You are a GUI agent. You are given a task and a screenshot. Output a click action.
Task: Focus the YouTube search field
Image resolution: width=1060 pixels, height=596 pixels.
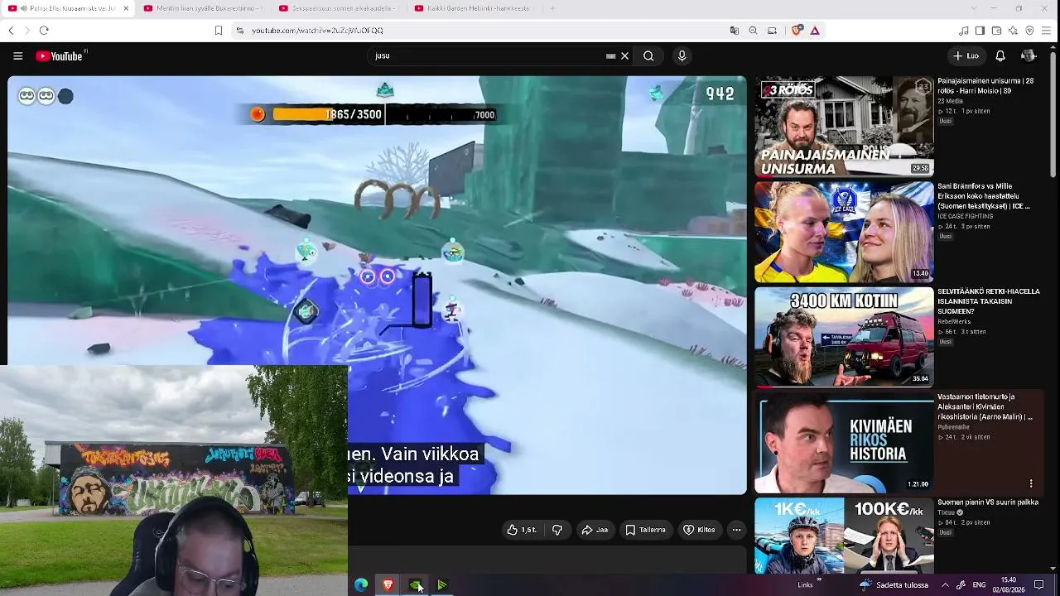click(x=489, y=56)
